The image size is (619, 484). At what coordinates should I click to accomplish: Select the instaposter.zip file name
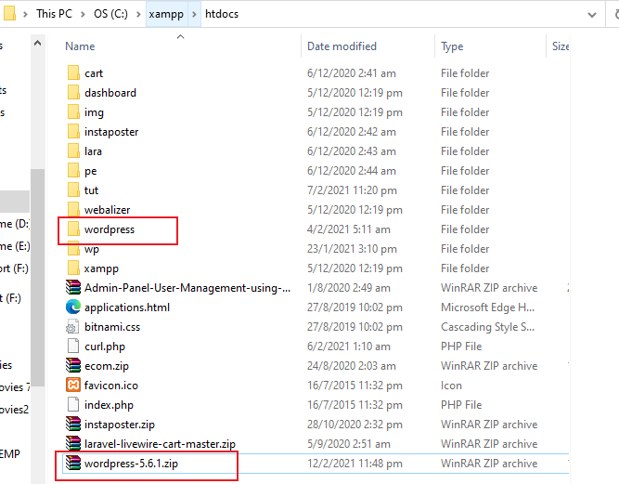[x=120, y=425]
